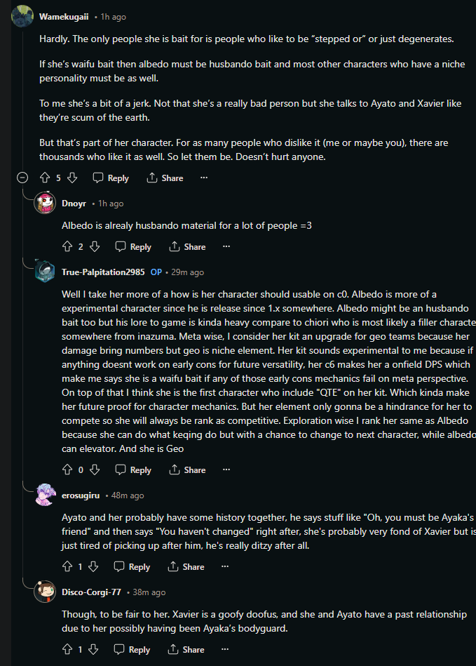
Task: Collapse Wamekugaii's comment thread
Action: (x=22, y=178)
